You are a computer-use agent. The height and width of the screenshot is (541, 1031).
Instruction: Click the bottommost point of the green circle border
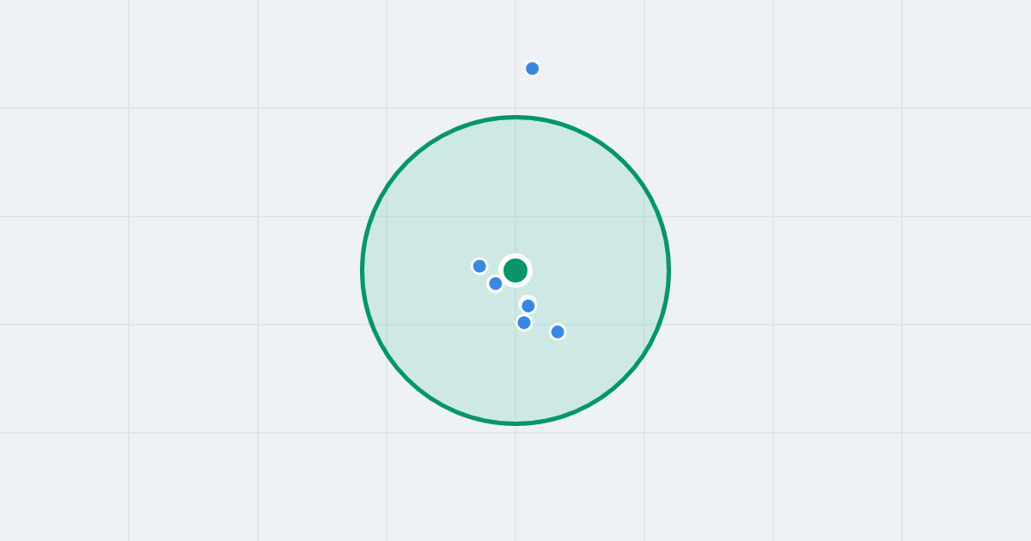[x=515, y=423]
